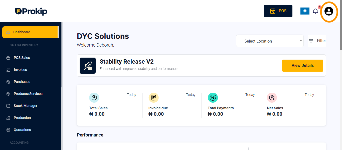The height and width of the screenshot is (150, 342).
Task: Click the Total Payments card label
Action: click(x=221, y=108)
